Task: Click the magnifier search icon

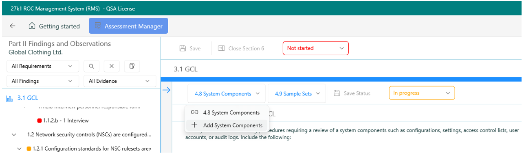Action: click(x=92, y=66)
